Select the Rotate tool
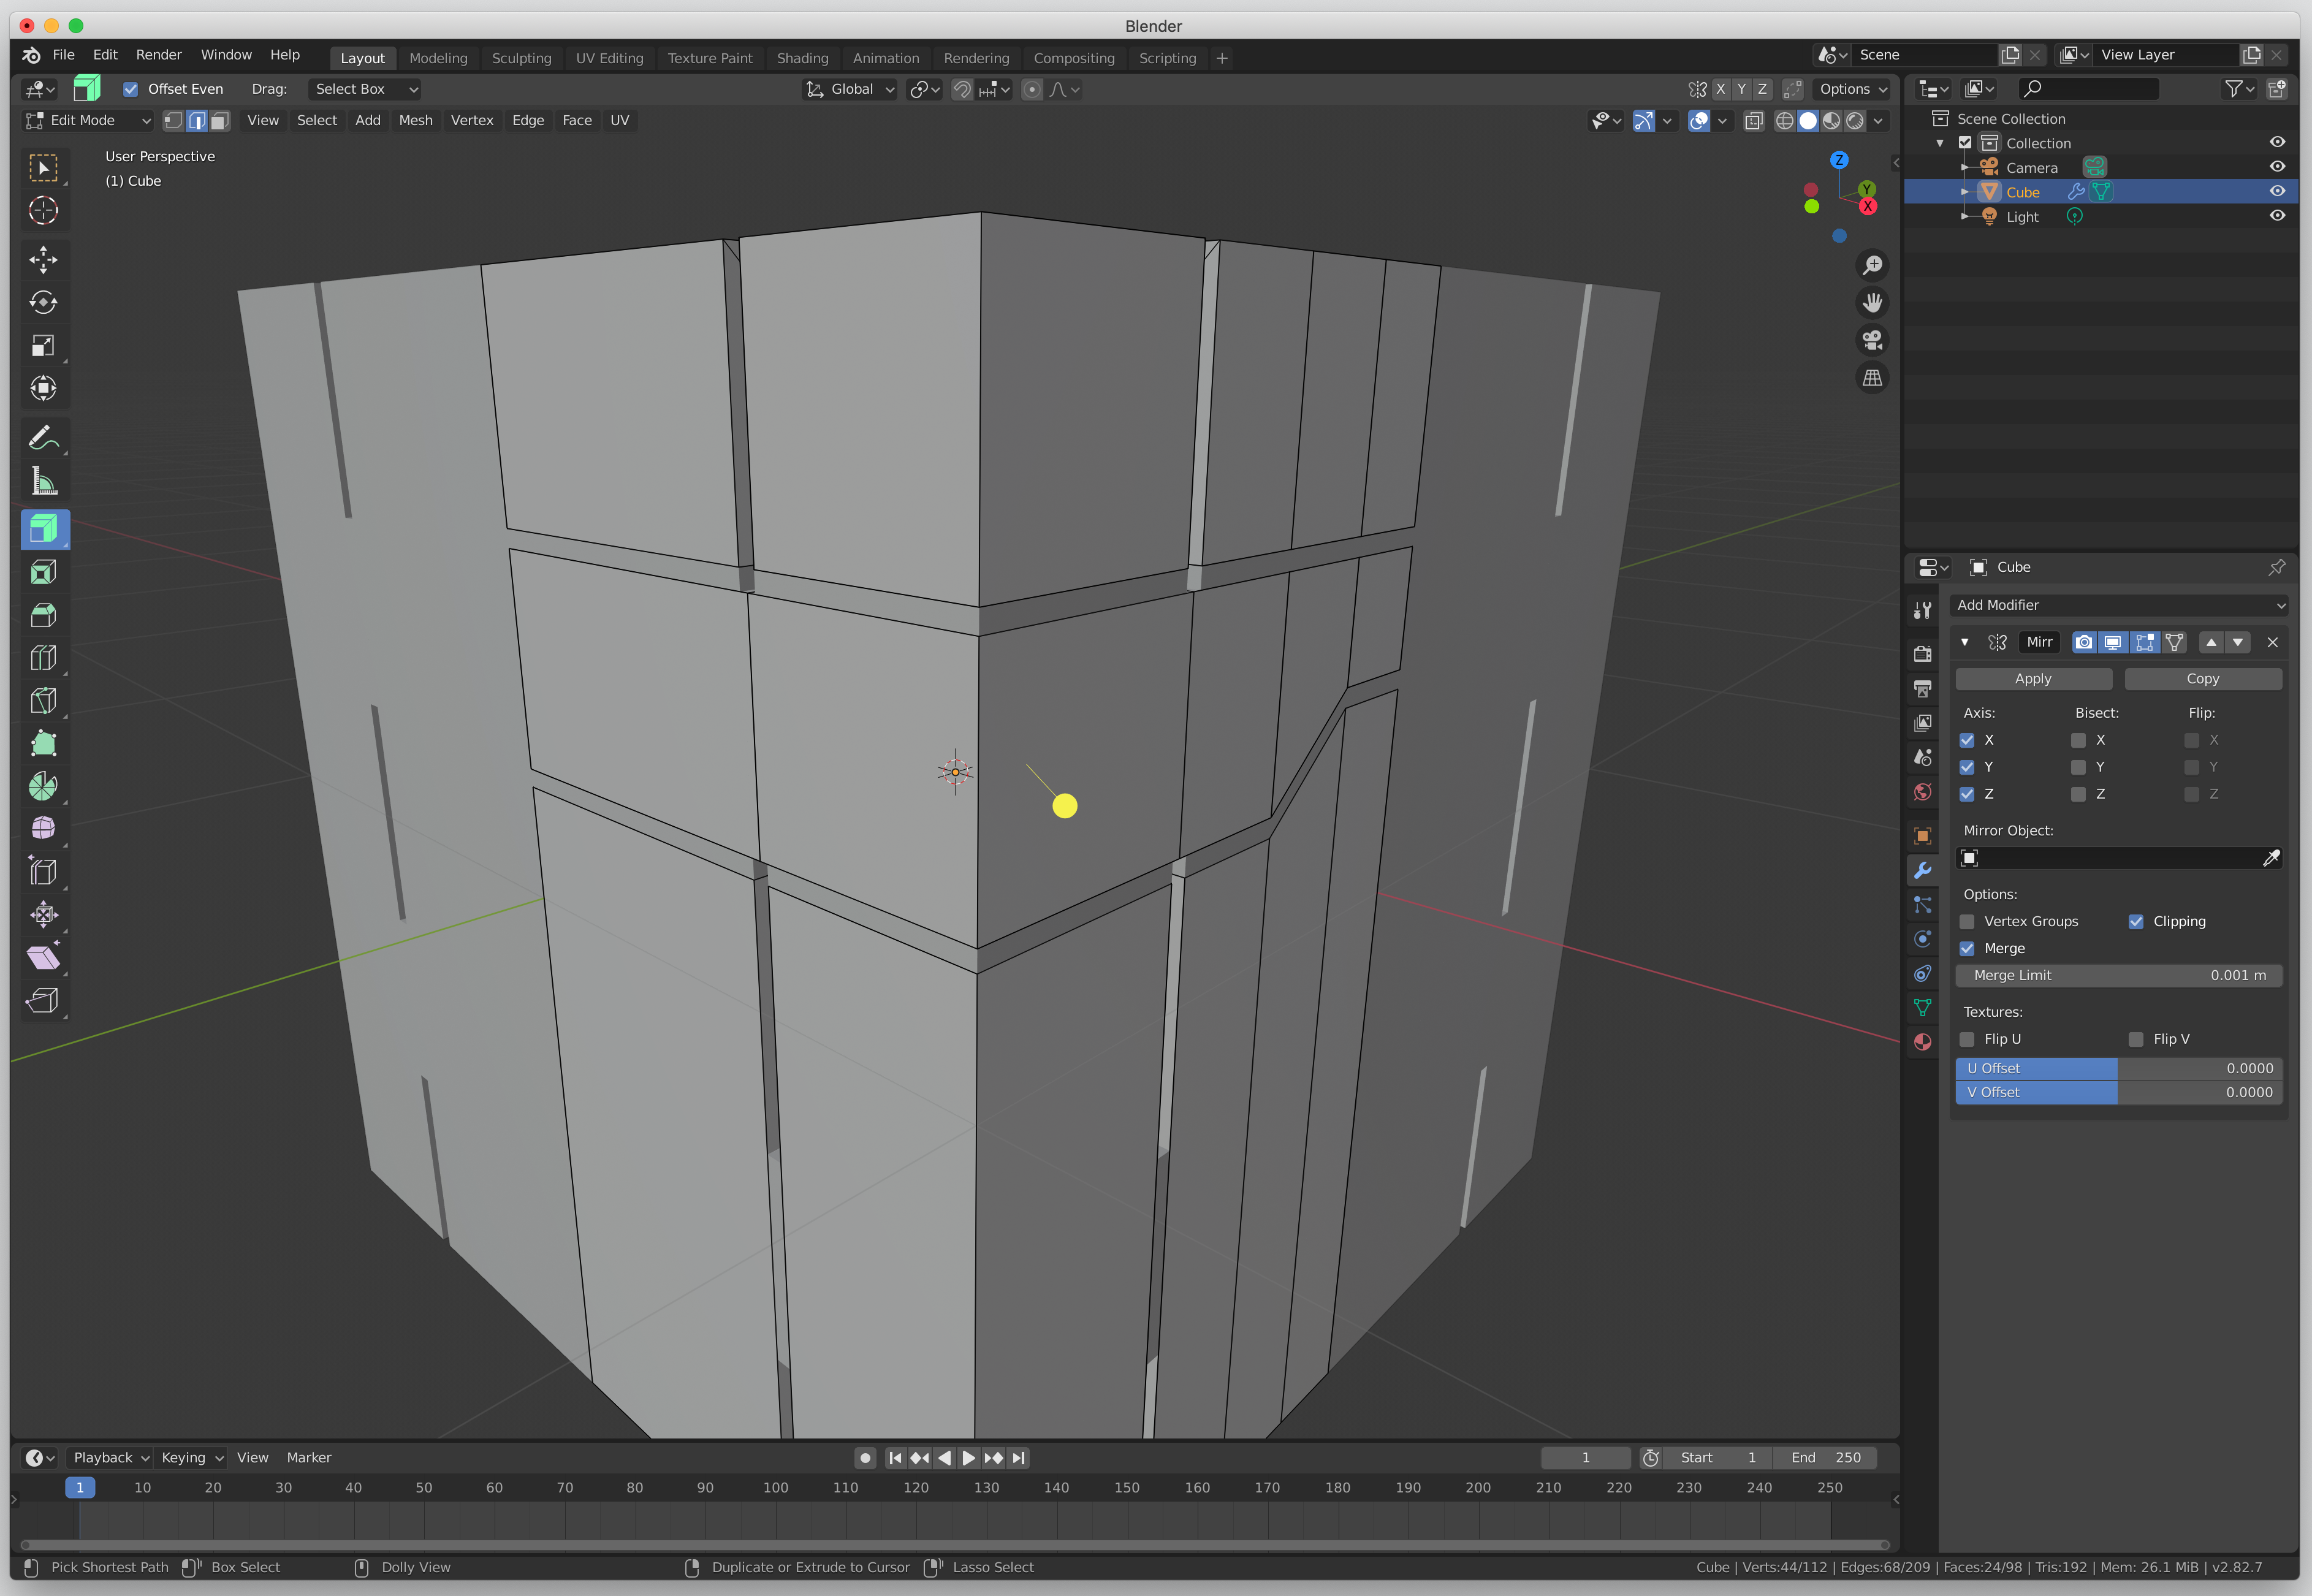Viewport: 2312px width, 1596px height. 43,303
